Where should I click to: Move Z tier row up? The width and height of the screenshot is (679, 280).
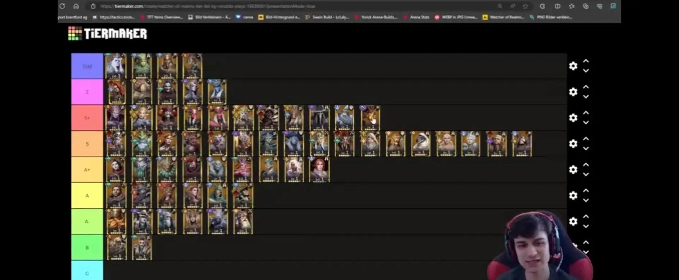point(586,87)
